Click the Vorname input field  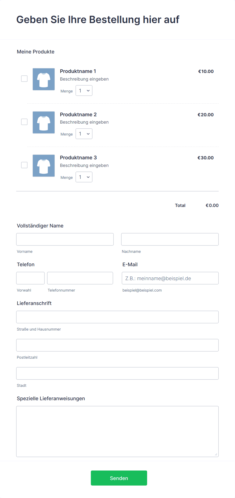pyautogui.click(x=65, y=239)
